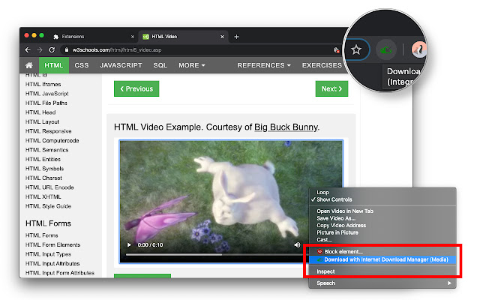Click the w3schools home icon
This screenshot has width=480, height=300.
[29, 65]
